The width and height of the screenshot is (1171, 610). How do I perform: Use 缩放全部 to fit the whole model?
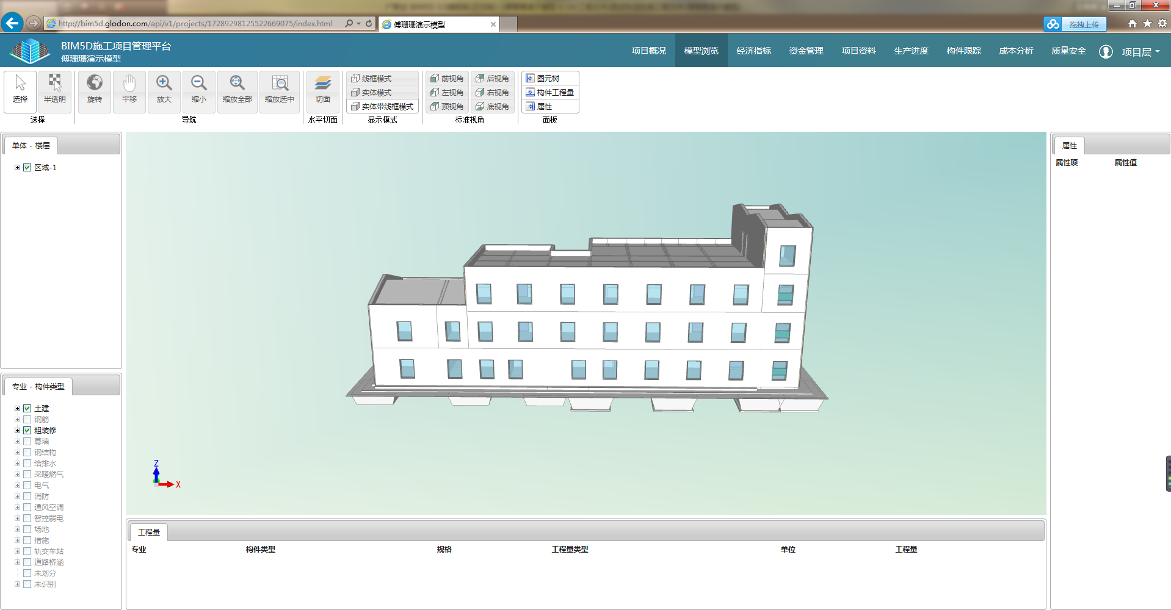pos(237,90)
